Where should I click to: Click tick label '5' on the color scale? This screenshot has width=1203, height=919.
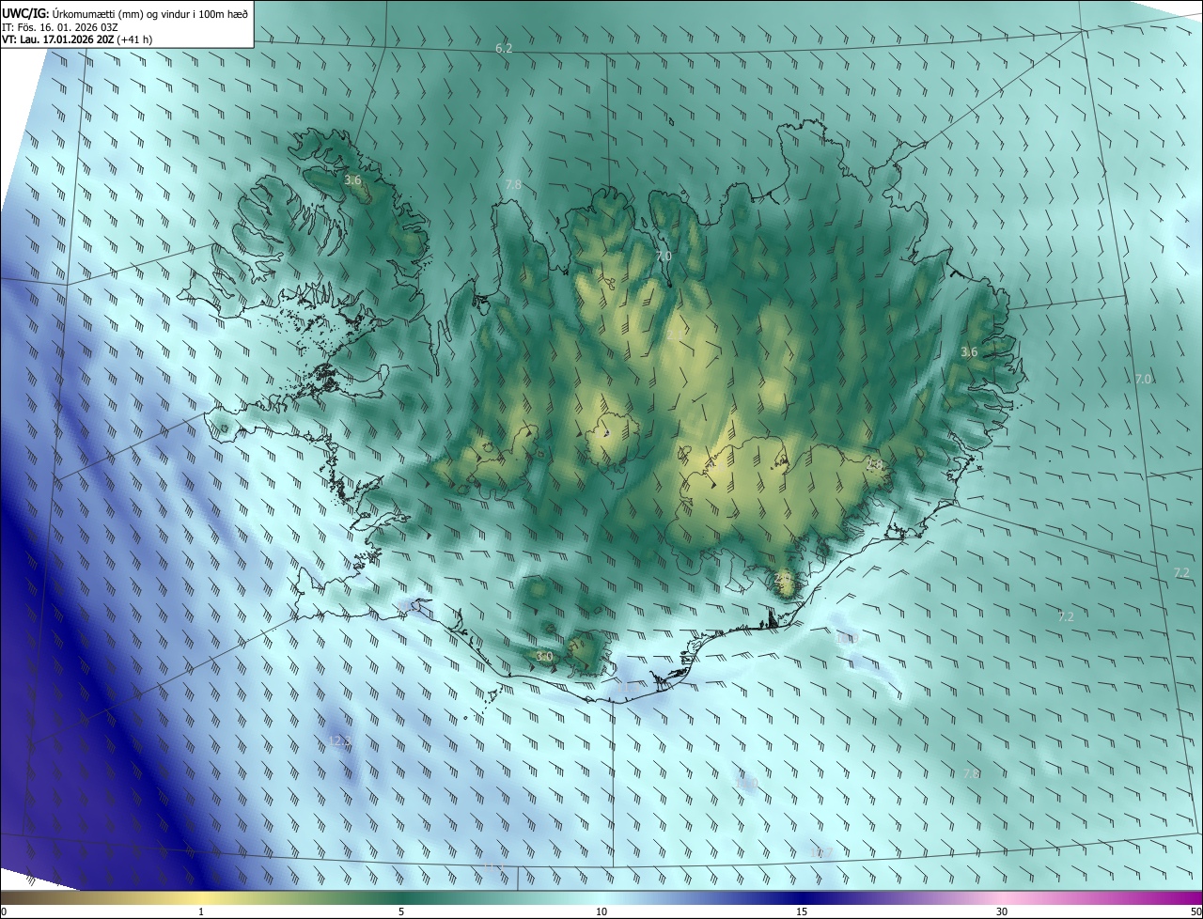pos(401,912)
